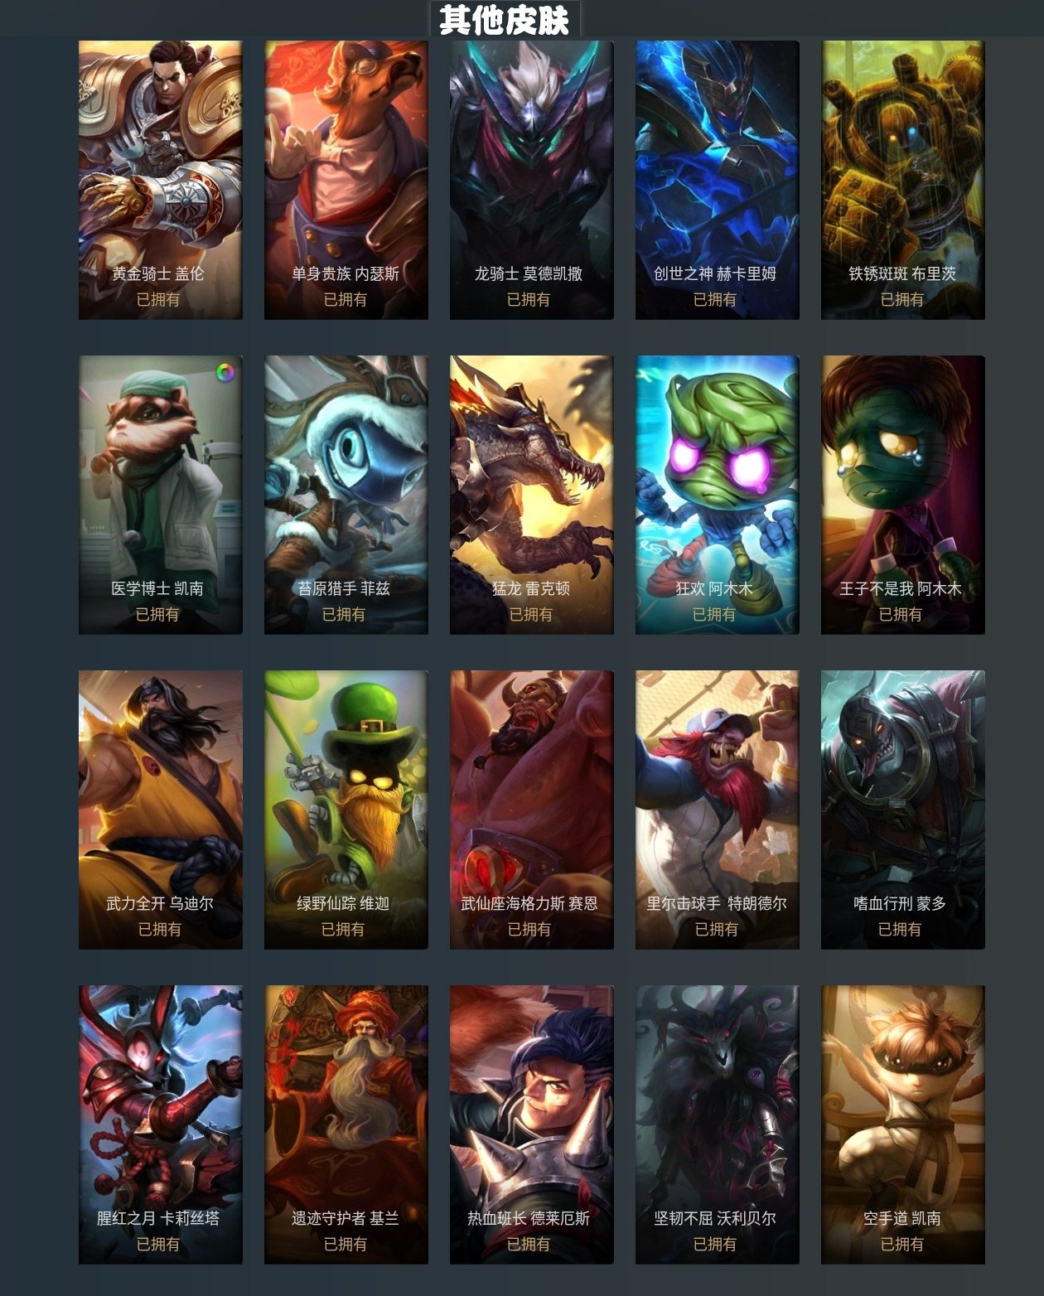Image resolution: width=1044 pixels, height=1296 pixels.
Task: Choose the 绿野仙踪 维迦 skin card
Action: (346, 810)
